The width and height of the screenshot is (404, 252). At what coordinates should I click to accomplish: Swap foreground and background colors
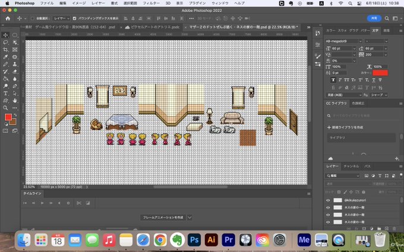tap(15, 115)
